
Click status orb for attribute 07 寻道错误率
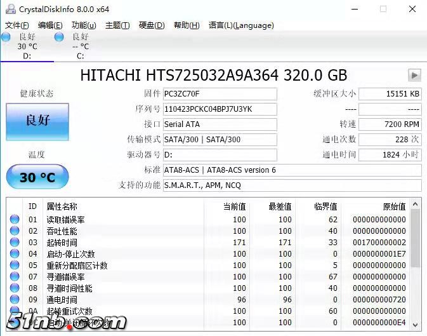(x=15, y=276)
